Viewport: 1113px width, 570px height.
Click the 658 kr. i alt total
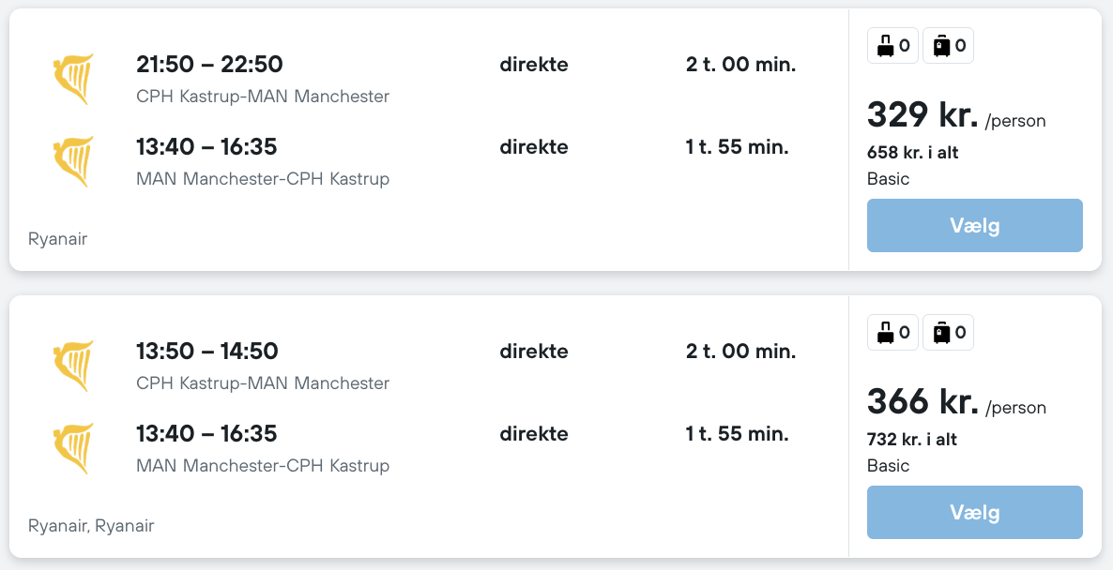(912, 153)
